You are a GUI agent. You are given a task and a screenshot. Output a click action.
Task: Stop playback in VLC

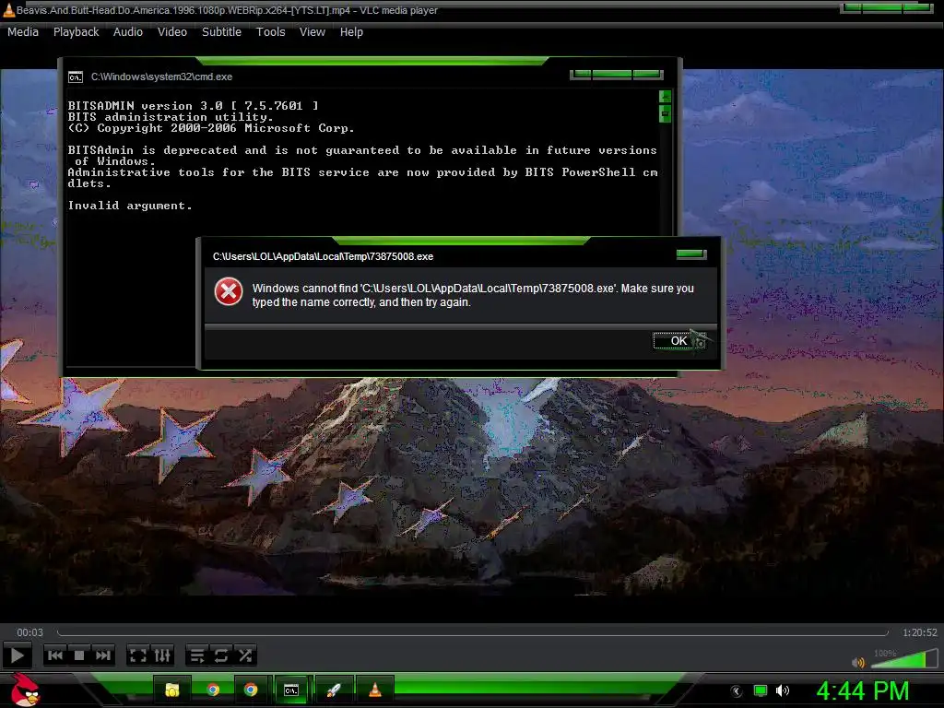[x=79, y=655]
